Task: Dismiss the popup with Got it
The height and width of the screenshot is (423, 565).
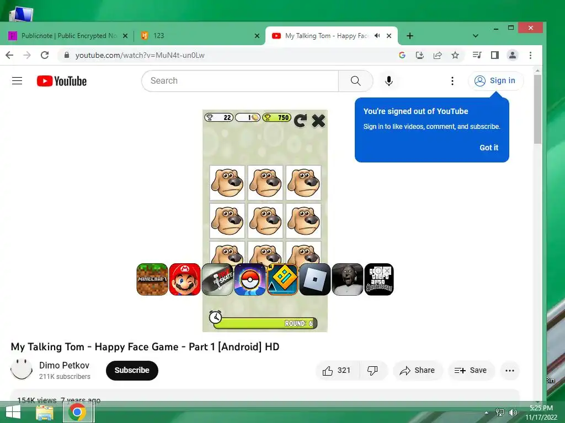Action: (x=489, y=148)
